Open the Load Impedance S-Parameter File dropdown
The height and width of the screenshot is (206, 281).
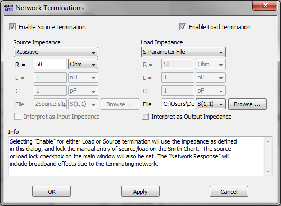pyautogui.click(x=183, y=52)
